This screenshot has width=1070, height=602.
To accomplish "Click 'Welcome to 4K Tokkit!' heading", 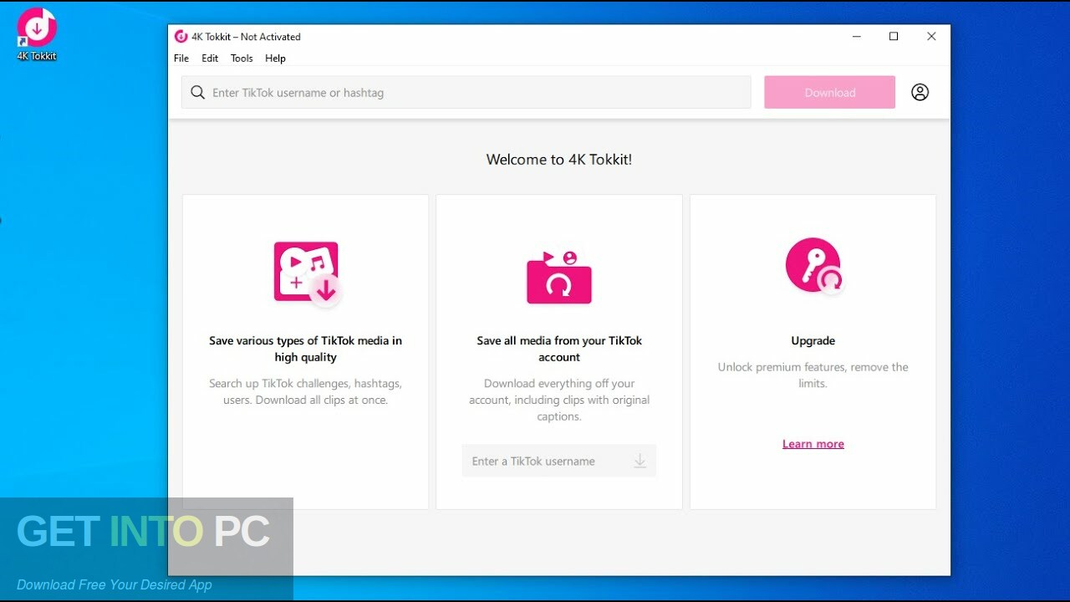I will click(x=559, y=159).
